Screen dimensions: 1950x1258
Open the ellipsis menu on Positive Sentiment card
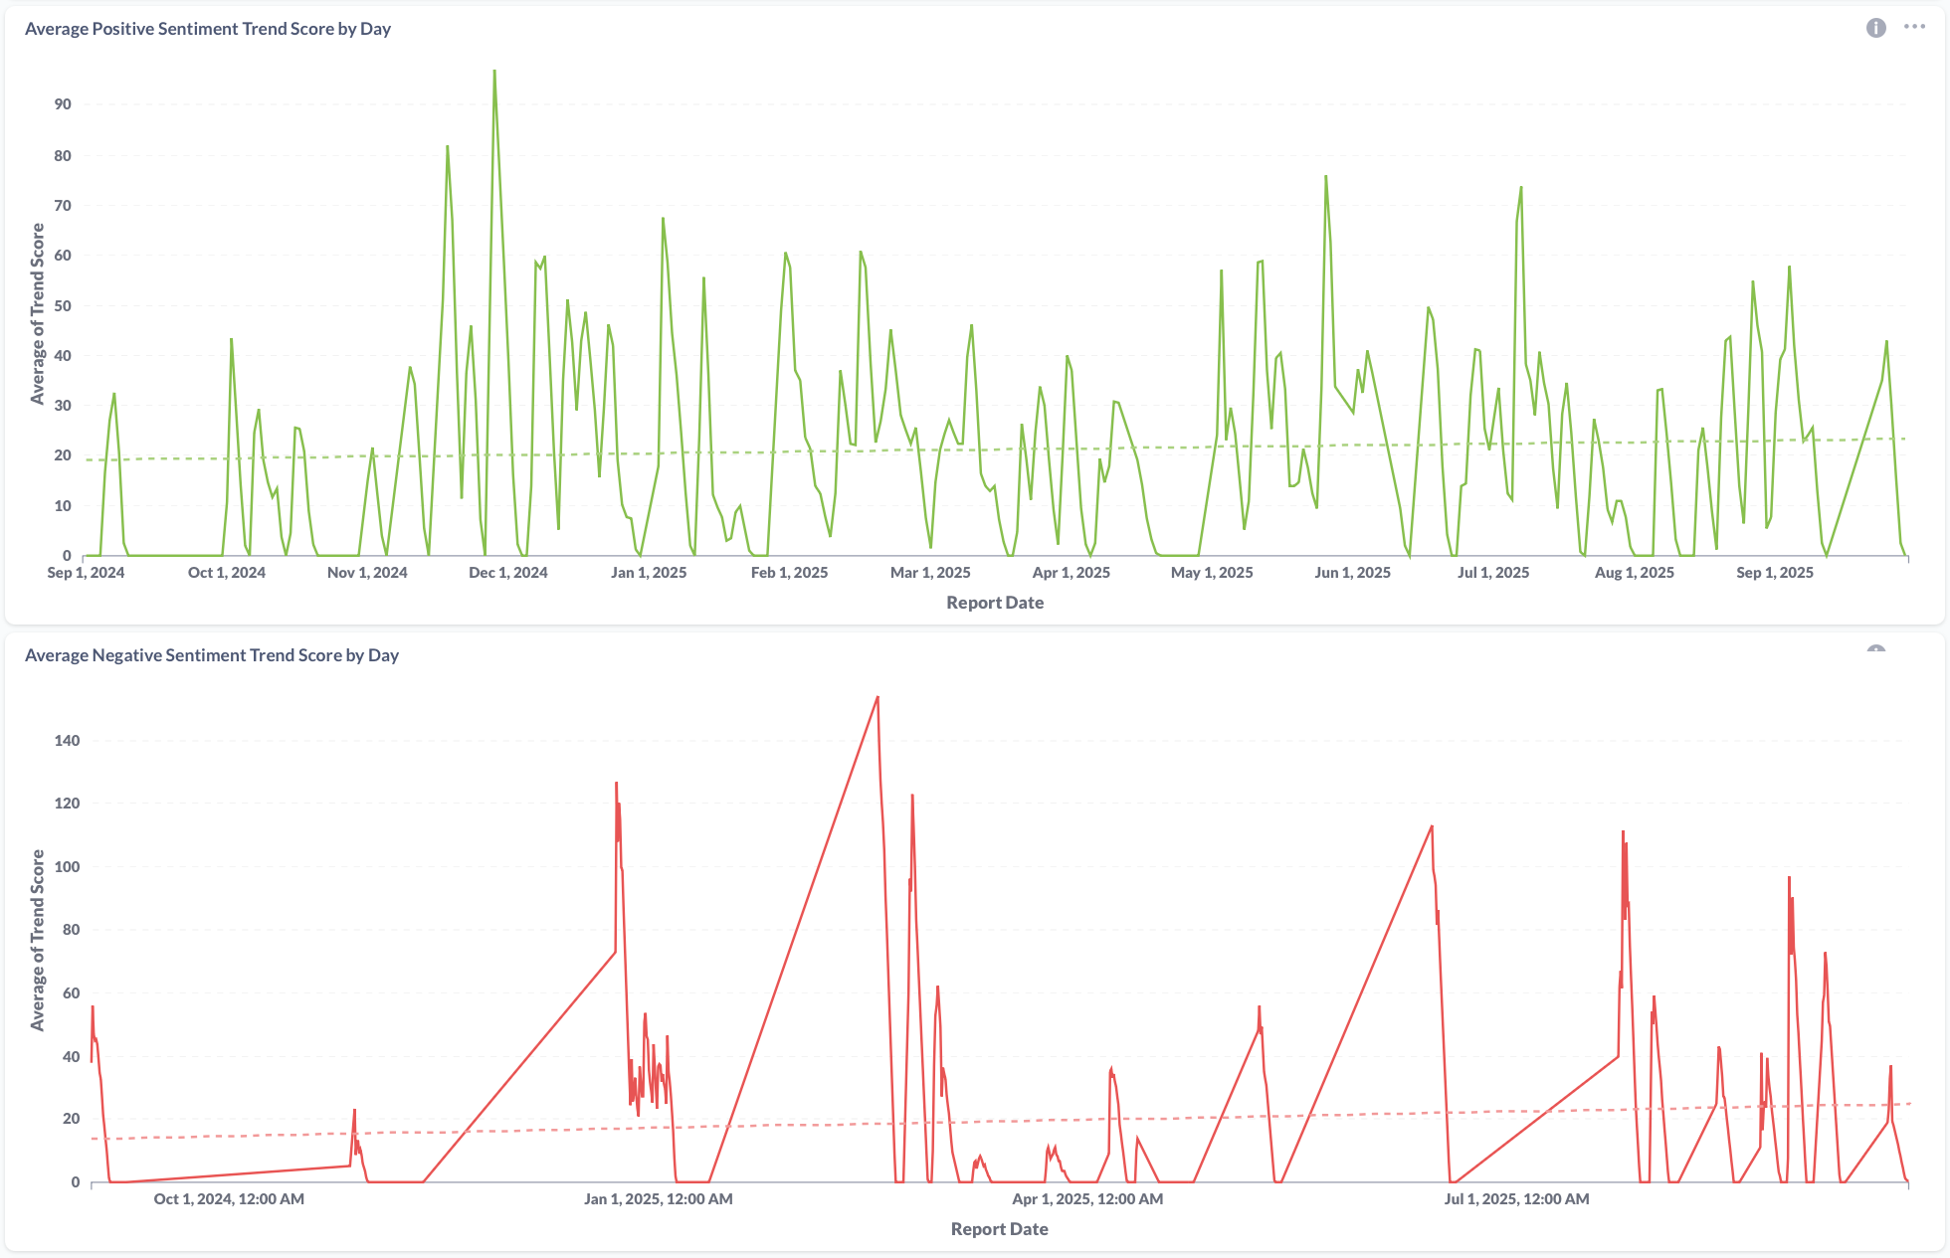(x=1914, y=27)
